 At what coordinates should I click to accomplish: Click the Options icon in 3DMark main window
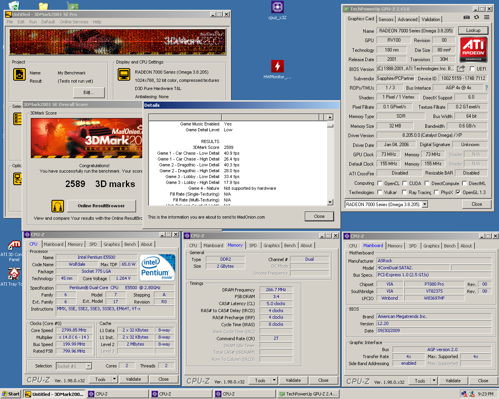pyautogui.click(x=17, y=179)
